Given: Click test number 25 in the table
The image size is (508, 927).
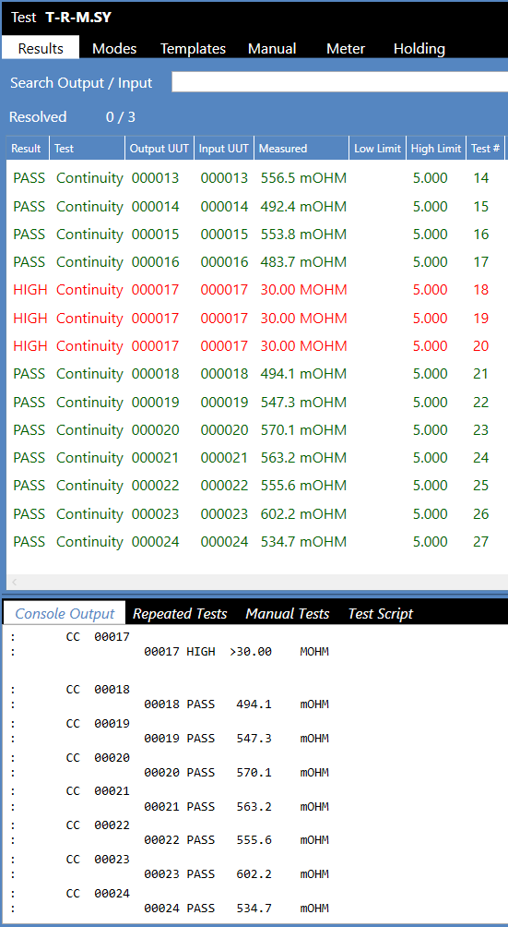Looking at the screenshot, I should 481,486.
